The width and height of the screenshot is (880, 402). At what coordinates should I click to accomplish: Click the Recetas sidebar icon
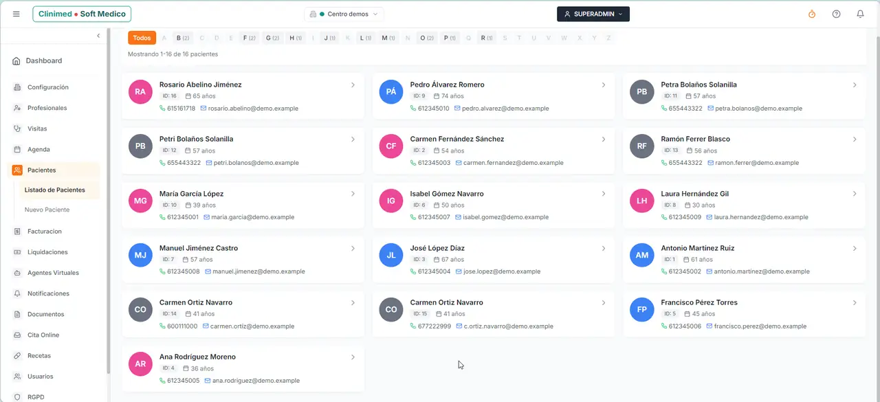click(x=17, y=356)
